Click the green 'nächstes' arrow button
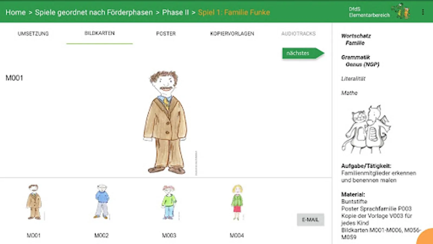Screen dimensions: 433x244 click(x=303, y=53)
